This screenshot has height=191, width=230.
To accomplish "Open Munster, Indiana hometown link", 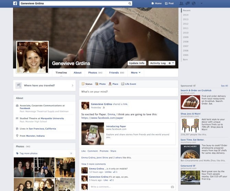I will pos(35,136).
